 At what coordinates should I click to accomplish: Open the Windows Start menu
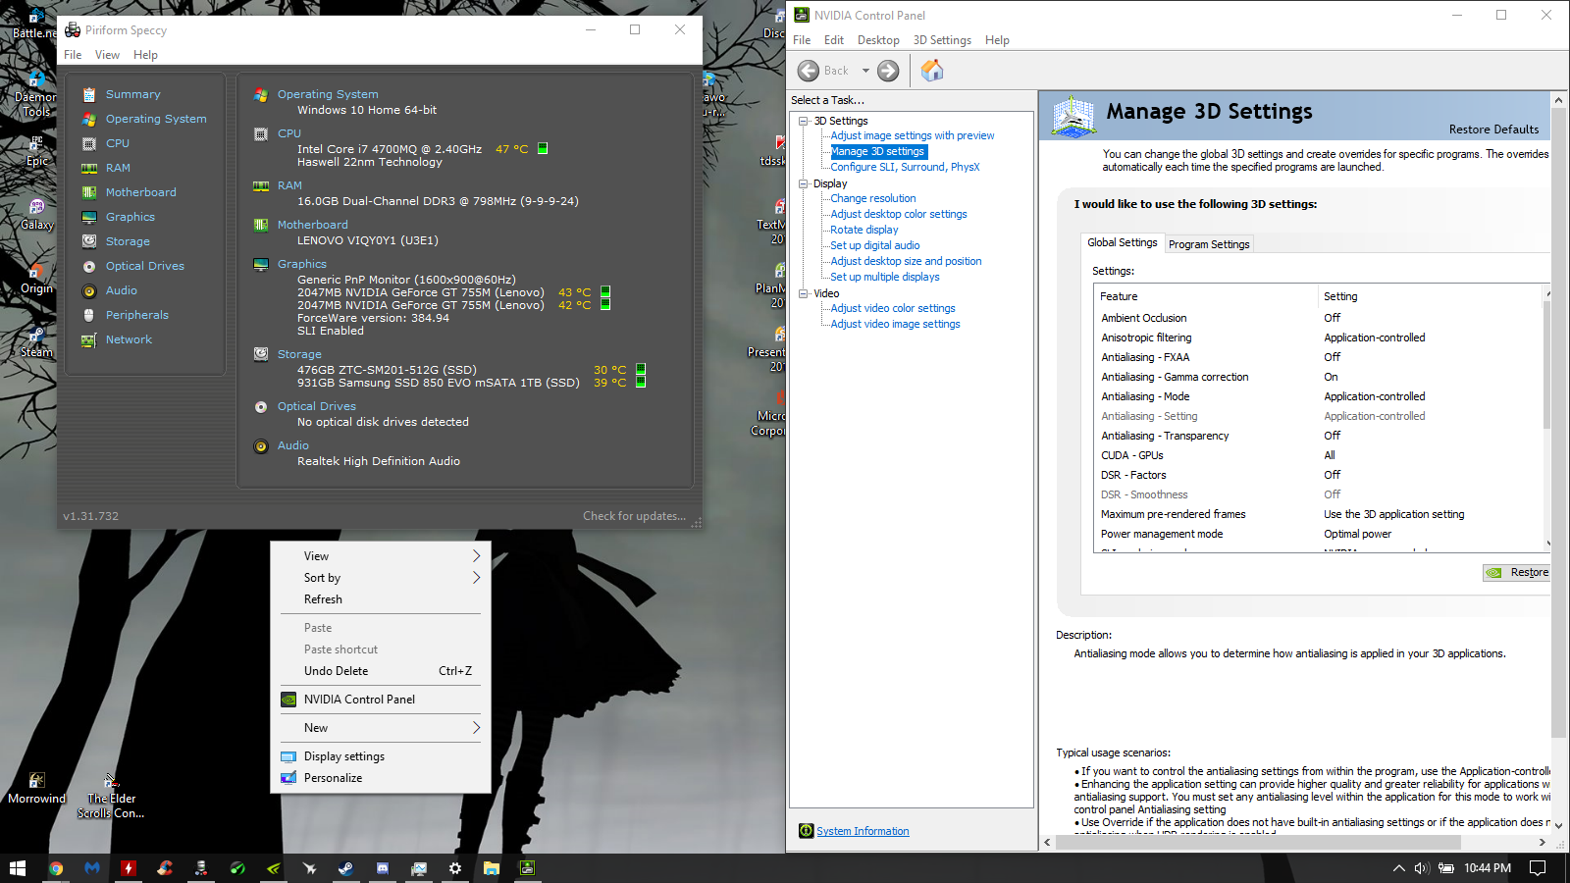pos(18,868)
